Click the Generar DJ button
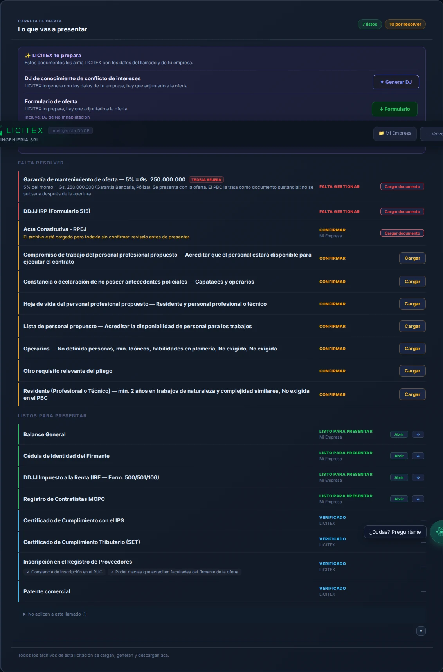 [396, 82]
